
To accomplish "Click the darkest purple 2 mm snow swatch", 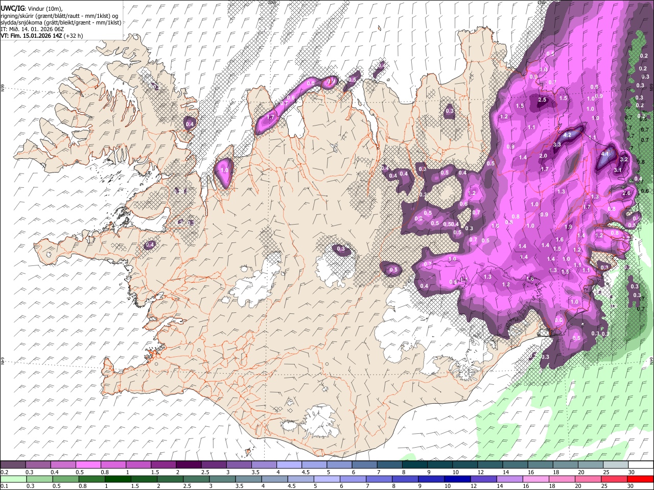I will coord(189,465).
